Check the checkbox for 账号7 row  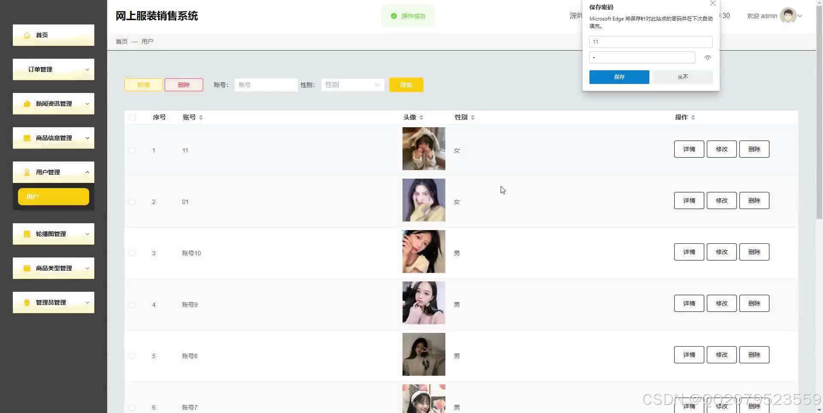coord(132,407)
